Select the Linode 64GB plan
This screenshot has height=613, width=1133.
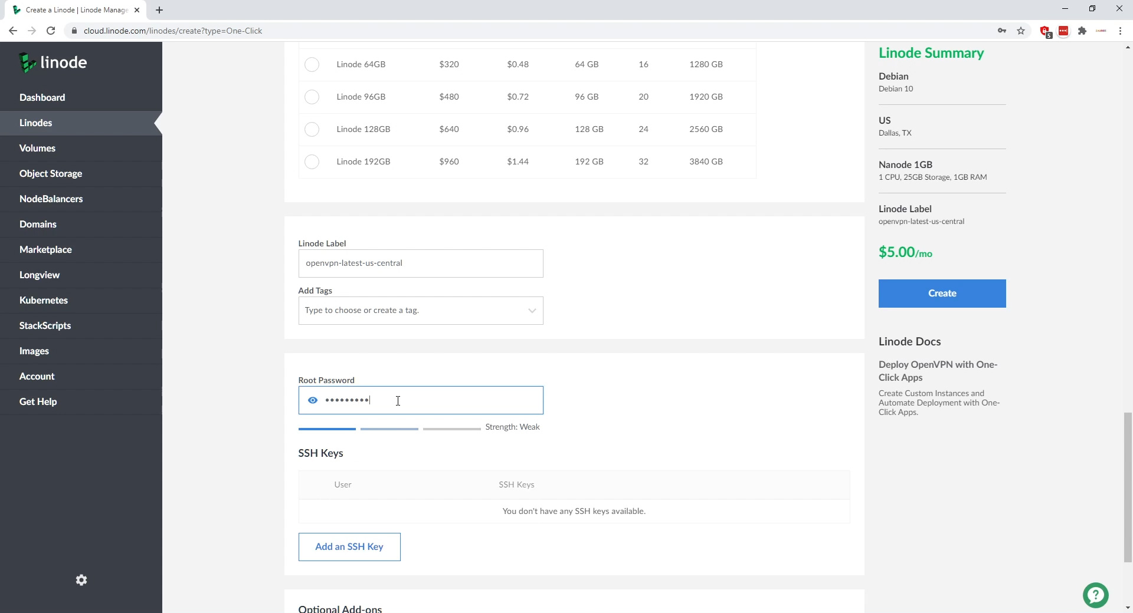click(x=312, y=64)
